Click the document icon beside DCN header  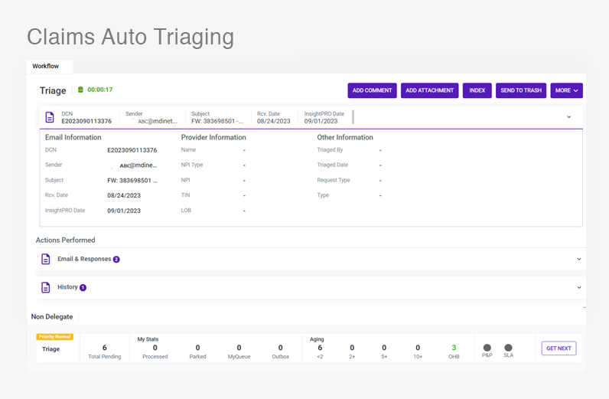[x=50, y=117]
